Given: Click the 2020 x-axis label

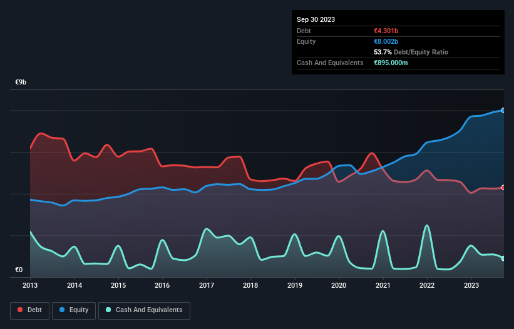Looking at the screenshot, I should tap(339, 285).
